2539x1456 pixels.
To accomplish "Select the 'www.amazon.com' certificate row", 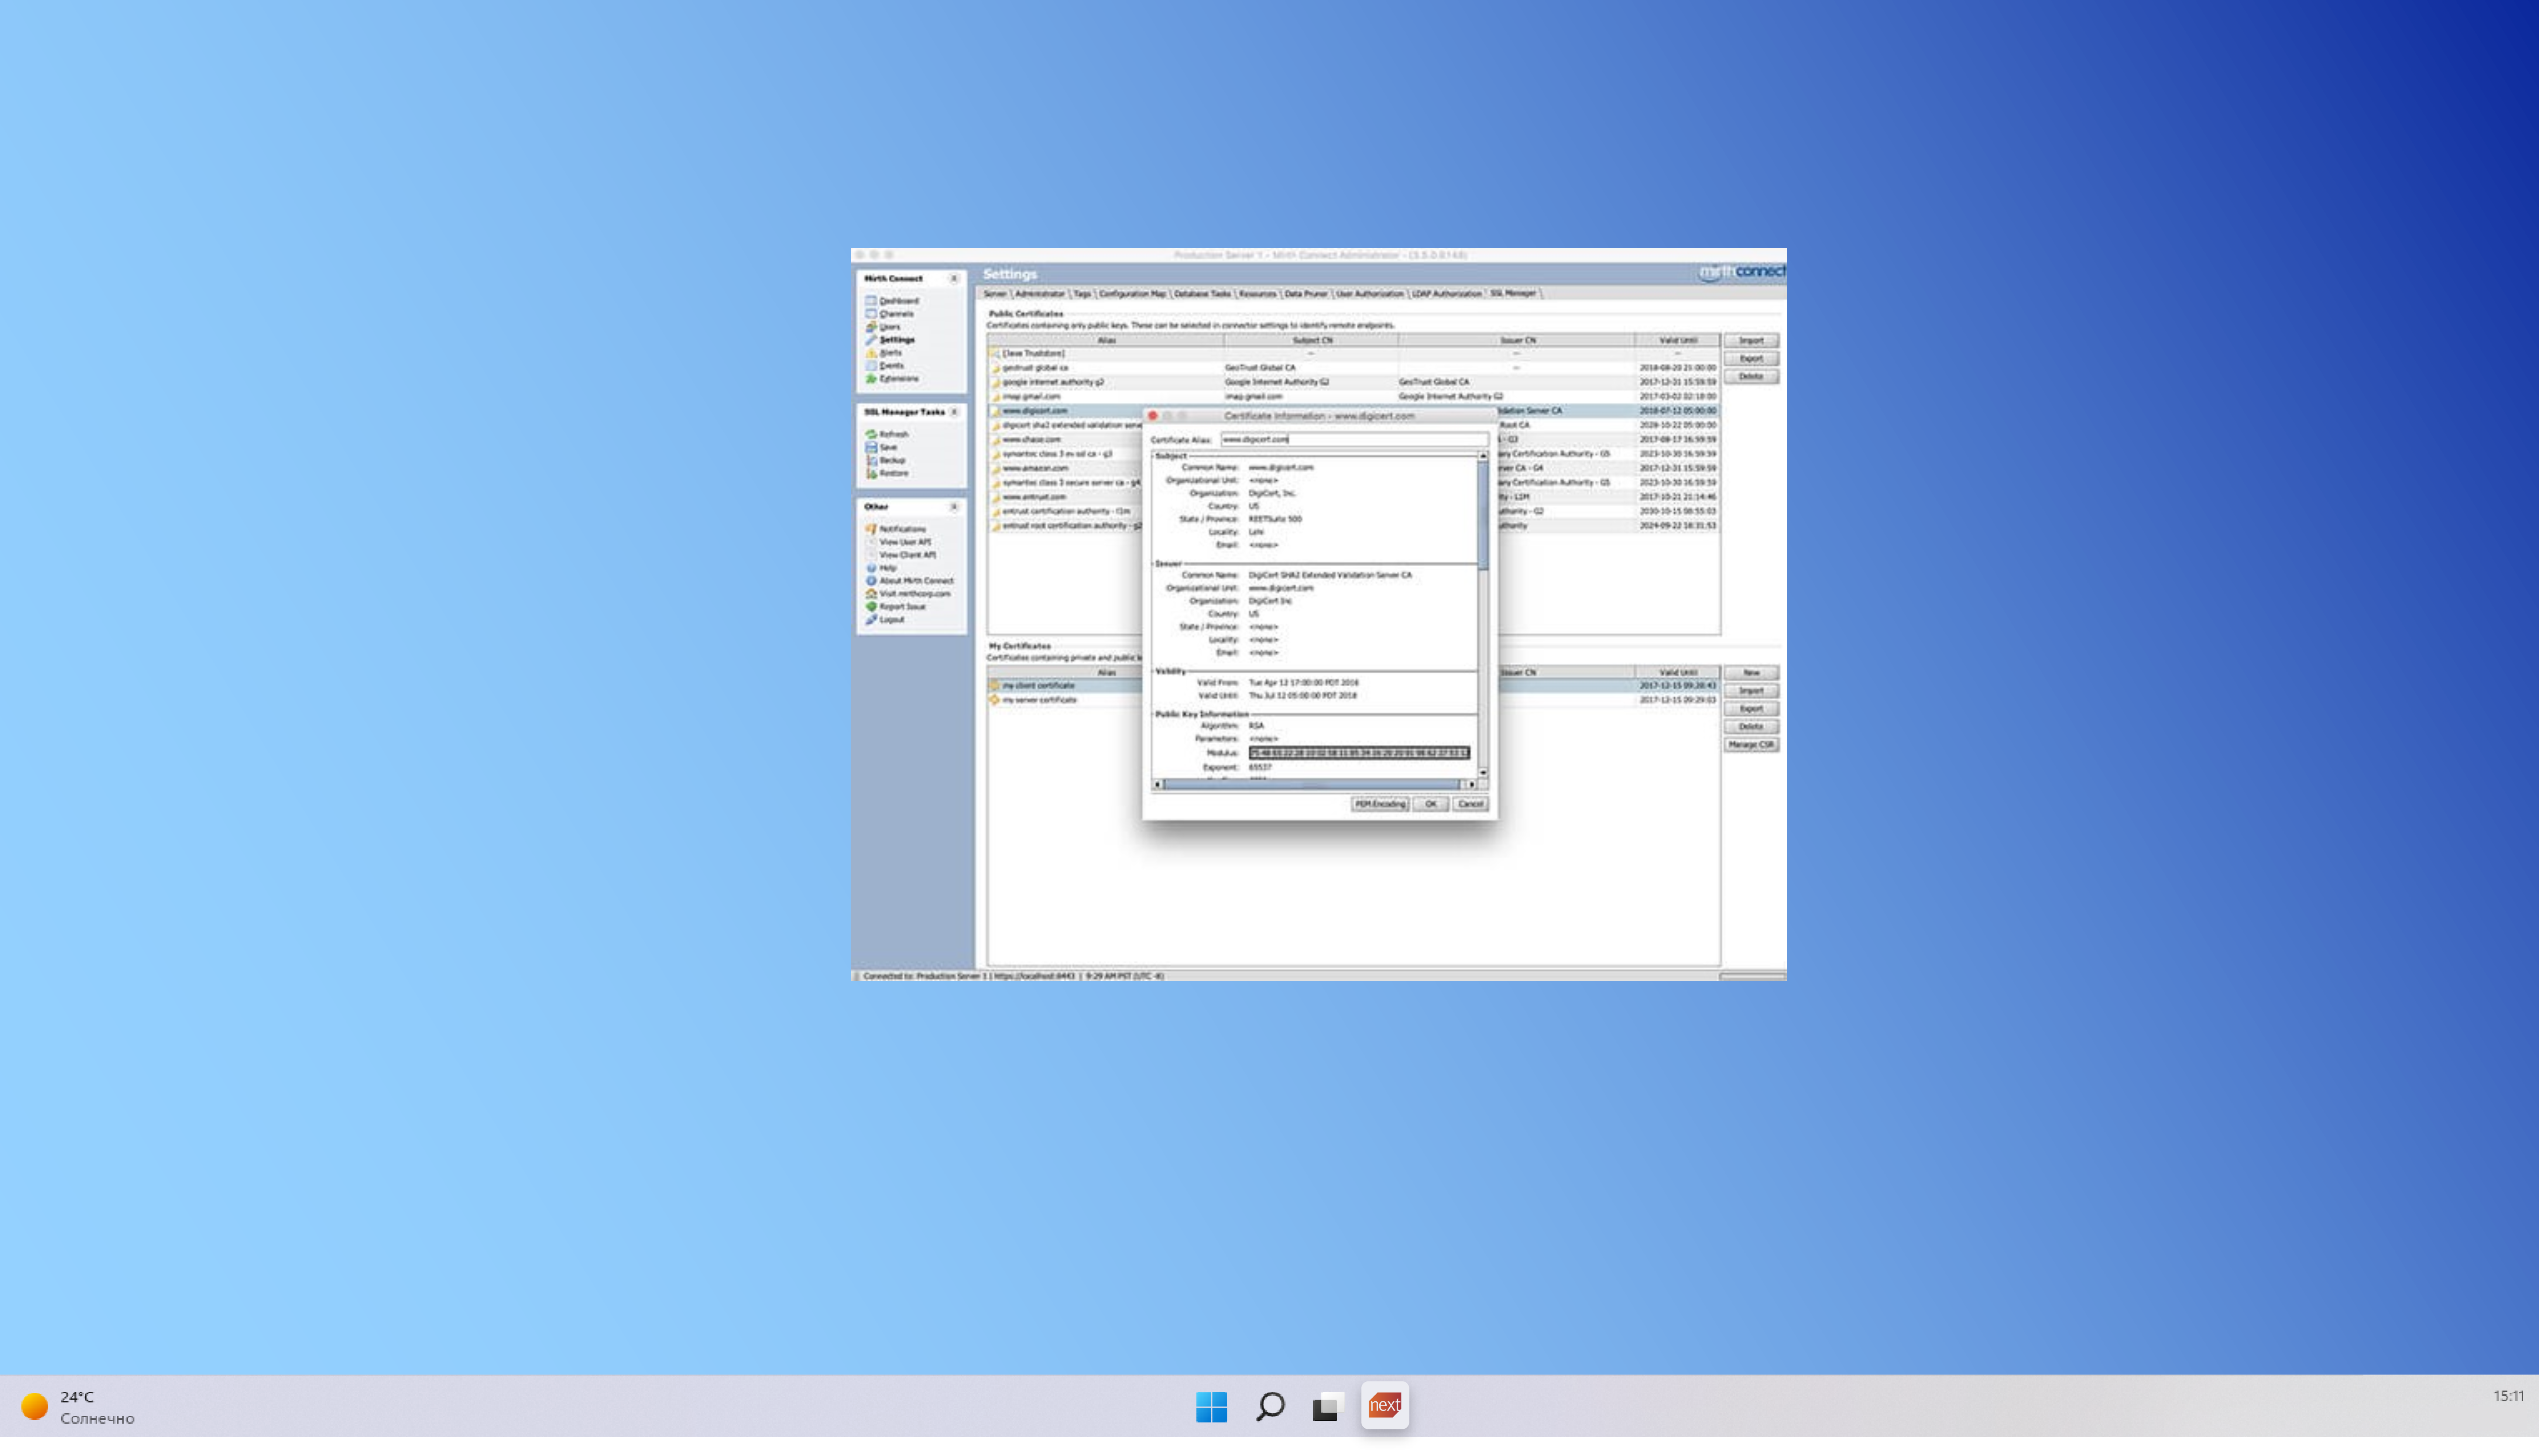I will (x=1066, y=468).
